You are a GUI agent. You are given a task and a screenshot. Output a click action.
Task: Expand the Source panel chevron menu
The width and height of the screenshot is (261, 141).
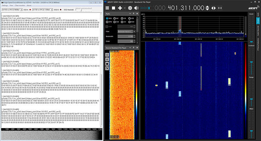(x=130, y=48)
